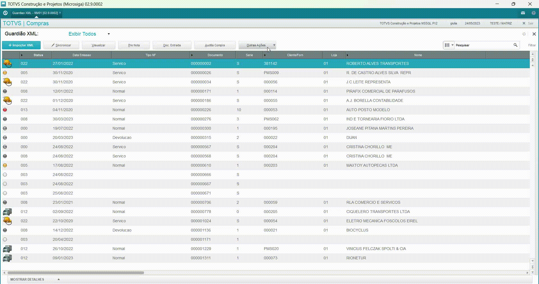Click the horizontal scrollbar thumb
The height and width of the screenshot is (284, 539).
pyautogui.click(x=76, y=272)
